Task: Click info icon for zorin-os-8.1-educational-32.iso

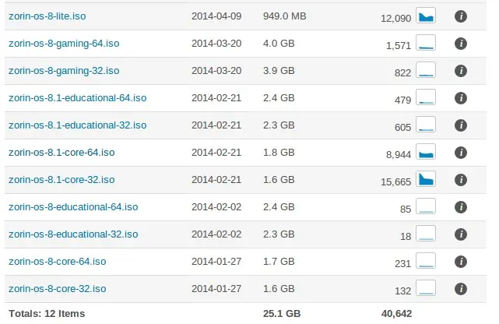Action: (460, 125)
